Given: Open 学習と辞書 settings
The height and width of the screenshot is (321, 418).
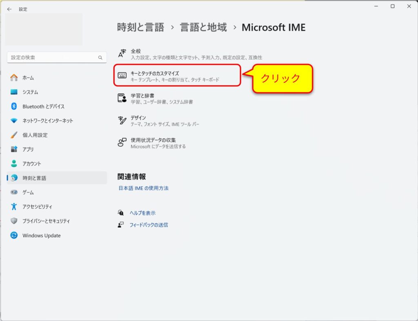Looking at the screenshot, I should [155, 98].
